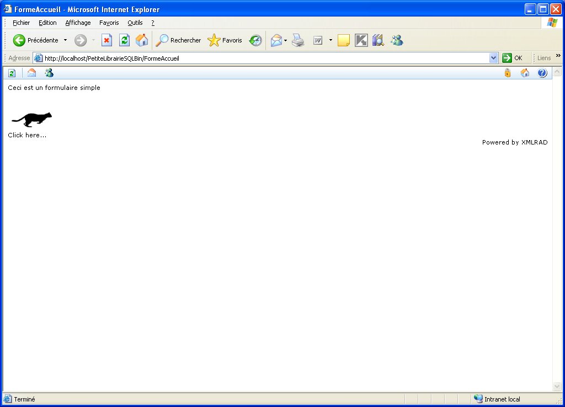This screenshot has width=565, height=407.
Task: Click the yellow note icon in the toolbar
Action: click(344, 40)
